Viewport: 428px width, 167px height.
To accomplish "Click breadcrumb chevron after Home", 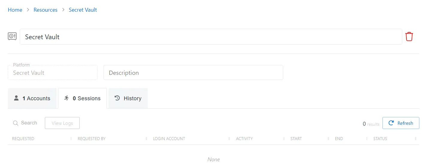I will (28, 10).
